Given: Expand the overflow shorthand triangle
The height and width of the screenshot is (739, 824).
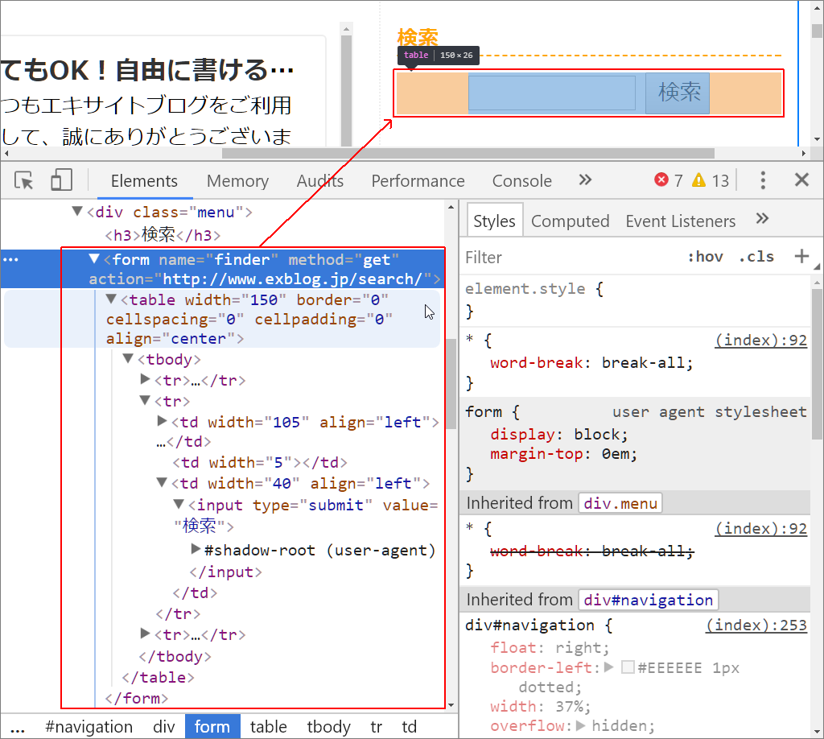Looking at the screenshot, I should (581, 725).
